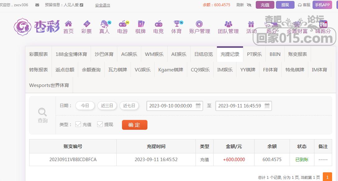The width and height of the screenshot is (338, 181).
Task: Open 团队管理 team icon
Action: point(228,24)
